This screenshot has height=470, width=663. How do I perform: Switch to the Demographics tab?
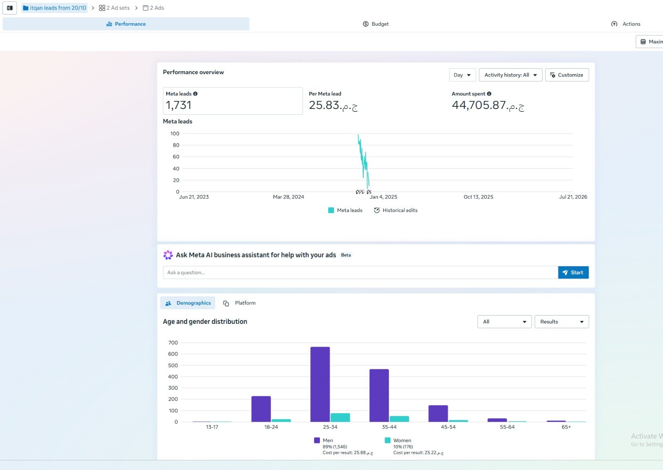point(188,303)
